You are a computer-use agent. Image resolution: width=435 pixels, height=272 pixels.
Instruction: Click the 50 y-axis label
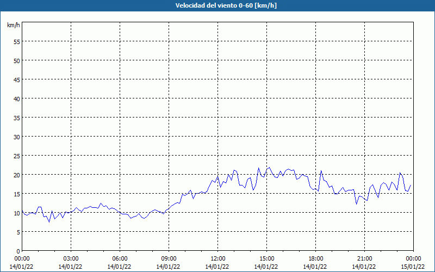coord(17,61)
